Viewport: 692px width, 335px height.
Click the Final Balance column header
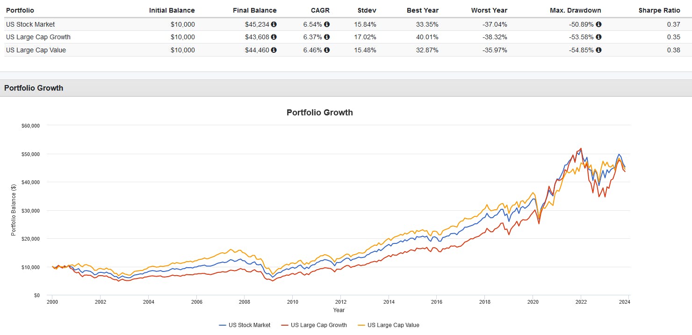click(254, 10)
